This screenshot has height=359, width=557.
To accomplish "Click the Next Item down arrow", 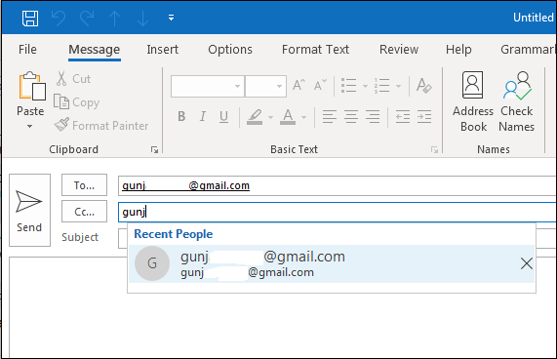I will pos(142,19).
